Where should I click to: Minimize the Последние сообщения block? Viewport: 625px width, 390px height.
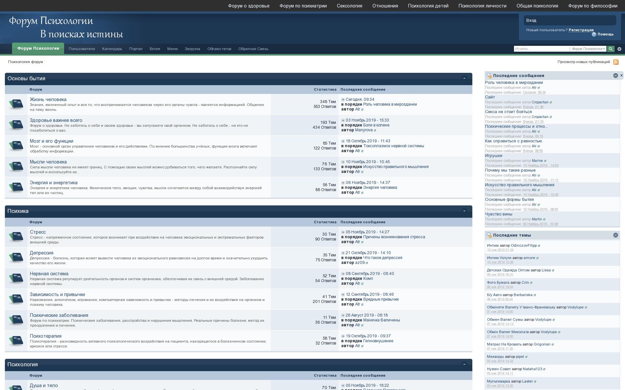[616, 75]
